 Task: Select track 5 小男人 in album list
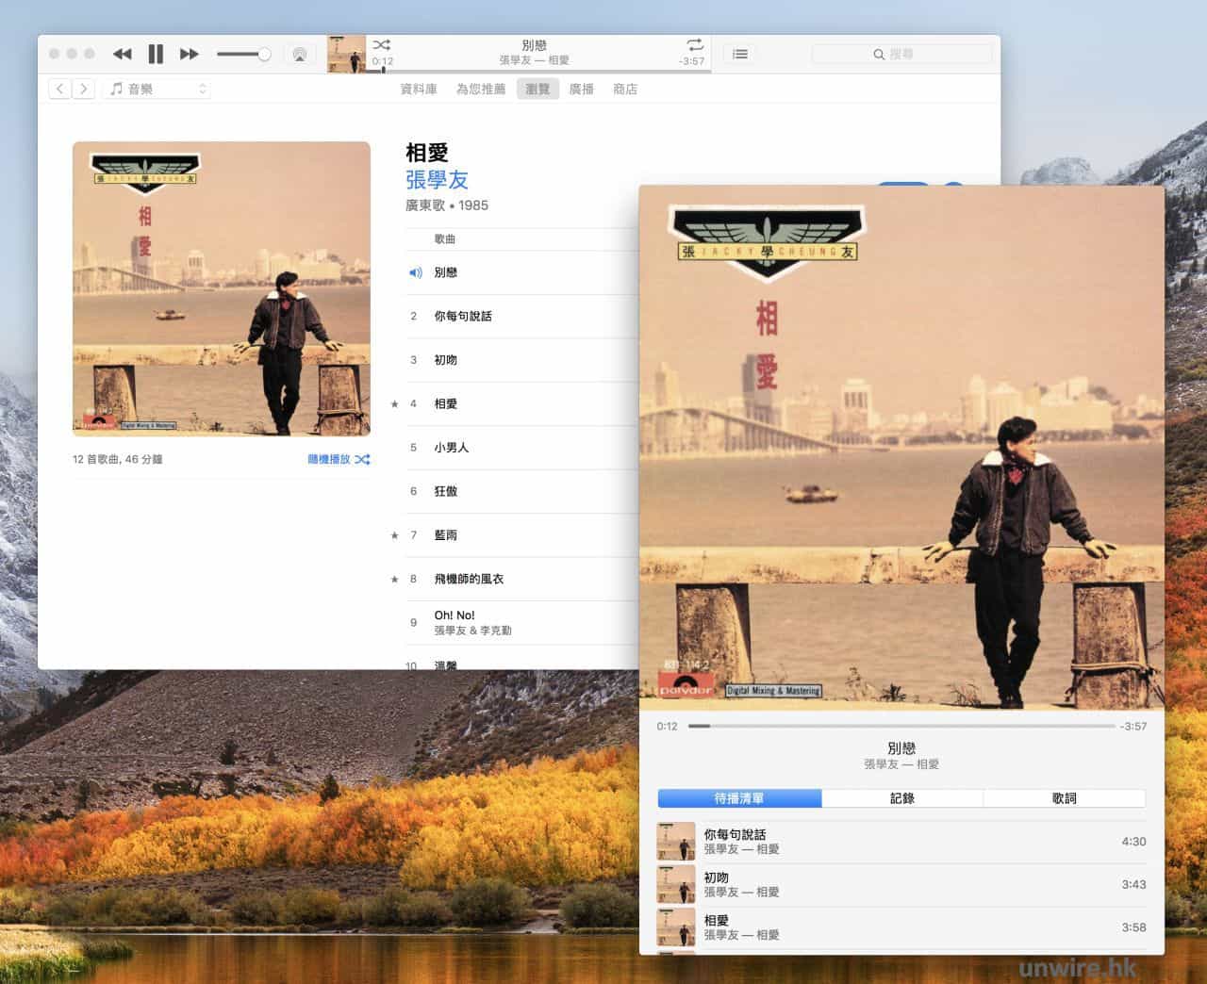(451, 448)
